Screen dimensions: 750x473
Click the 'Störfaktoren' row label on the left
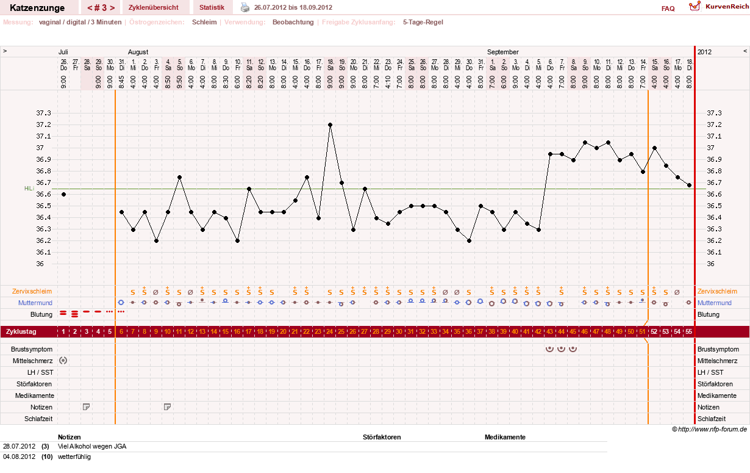(35, 384)
